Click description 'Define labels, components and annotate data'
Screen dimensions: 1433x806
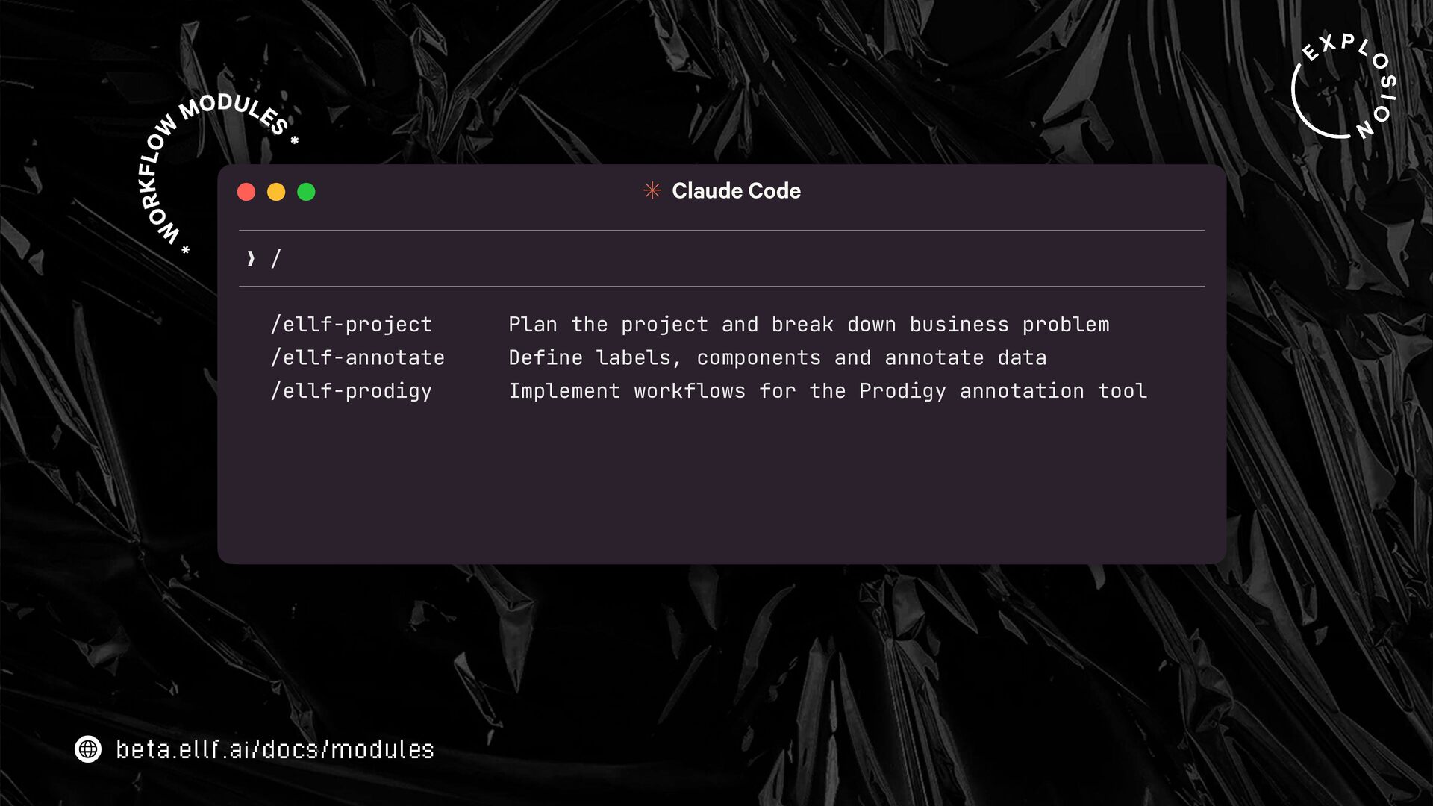(x=777, y=358)
